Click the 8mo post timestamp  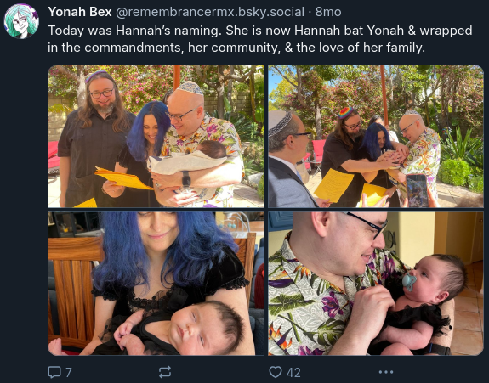pyautogui.click(x=328, y=12)
